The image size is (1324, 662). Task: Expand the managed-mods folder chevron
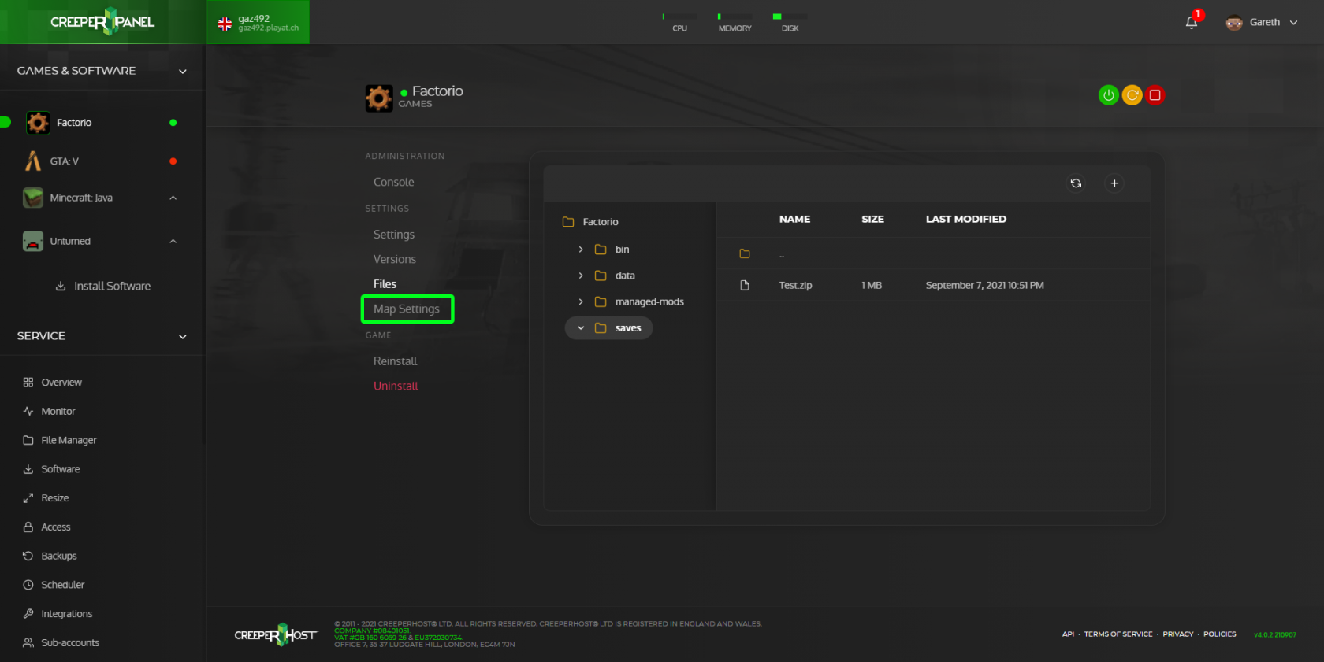[x=581, y=302]
